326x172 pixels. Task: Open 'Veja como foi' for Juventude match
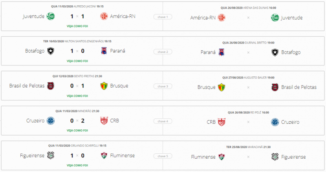(x=77, y=26)
